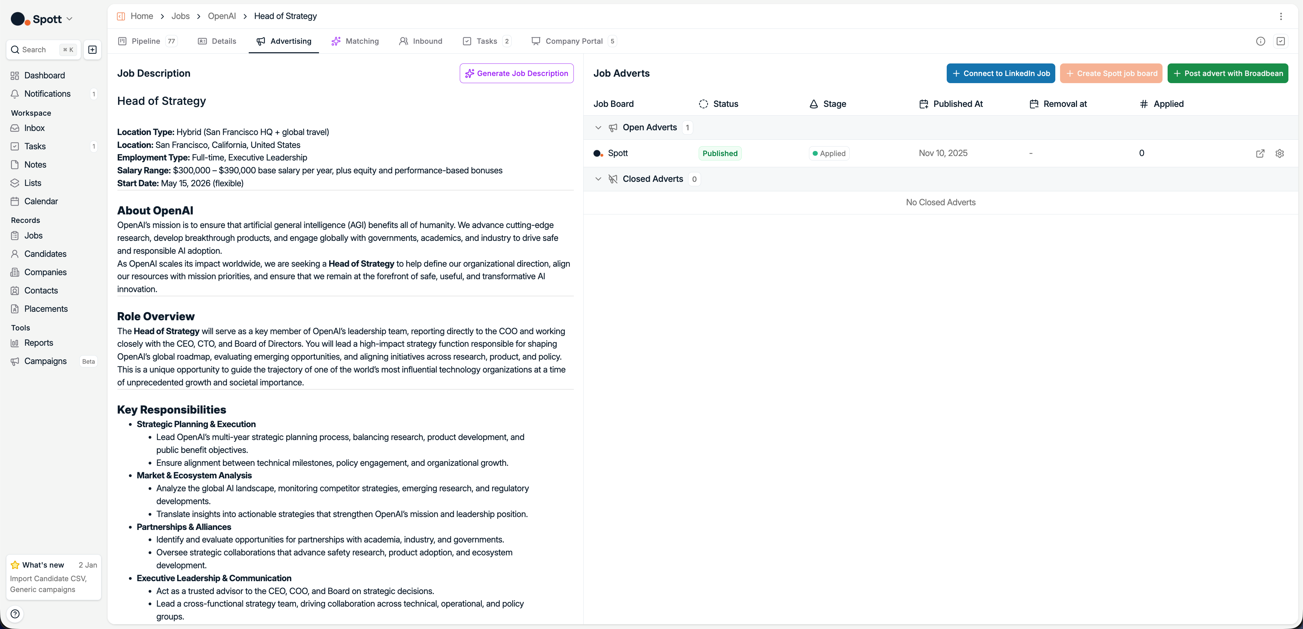Click Connect to LinkedIn Job button
Image resolution: width=1303 pixels, height=629 pixels.
pos(1001,73)
